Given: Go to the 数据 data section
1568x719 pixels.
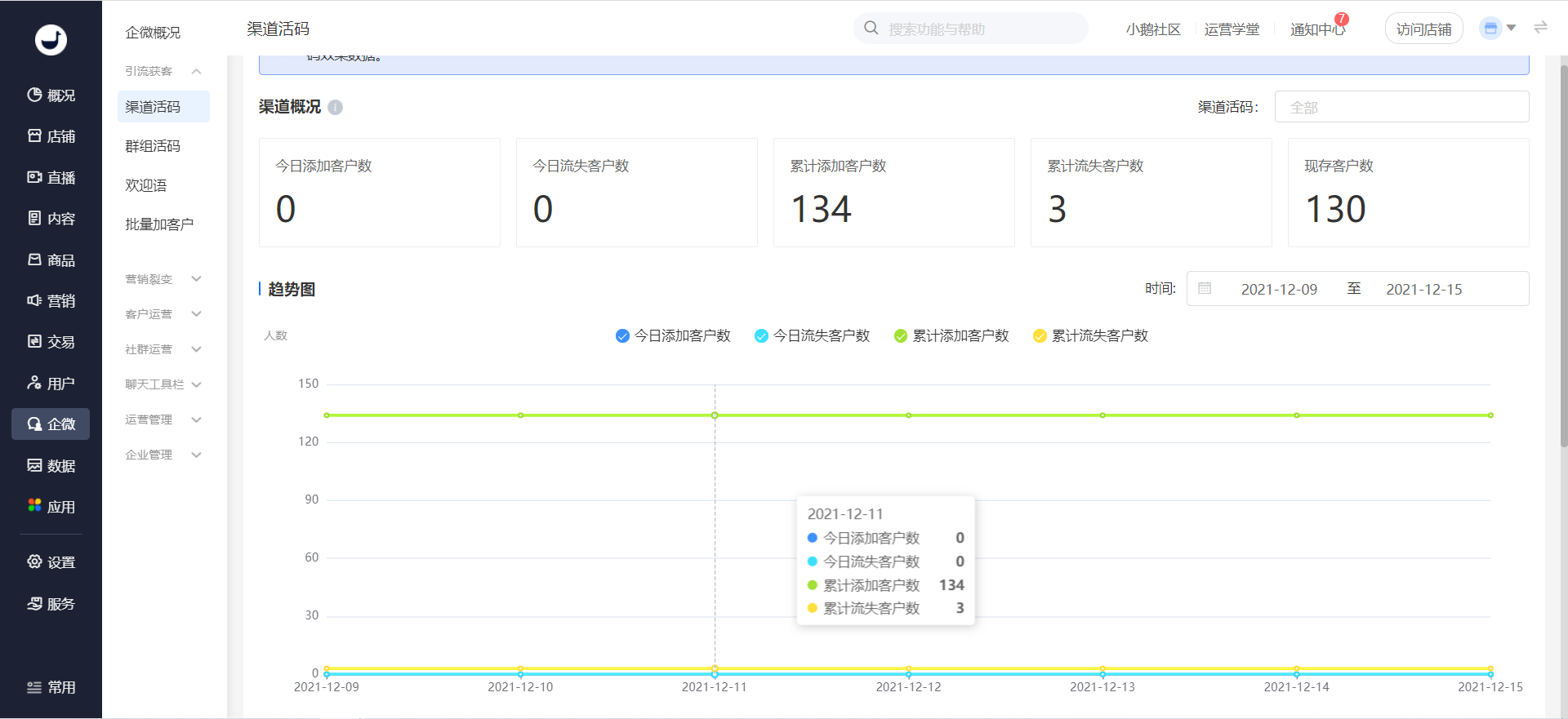Looking at the screenshot, I should click(51, 466).
